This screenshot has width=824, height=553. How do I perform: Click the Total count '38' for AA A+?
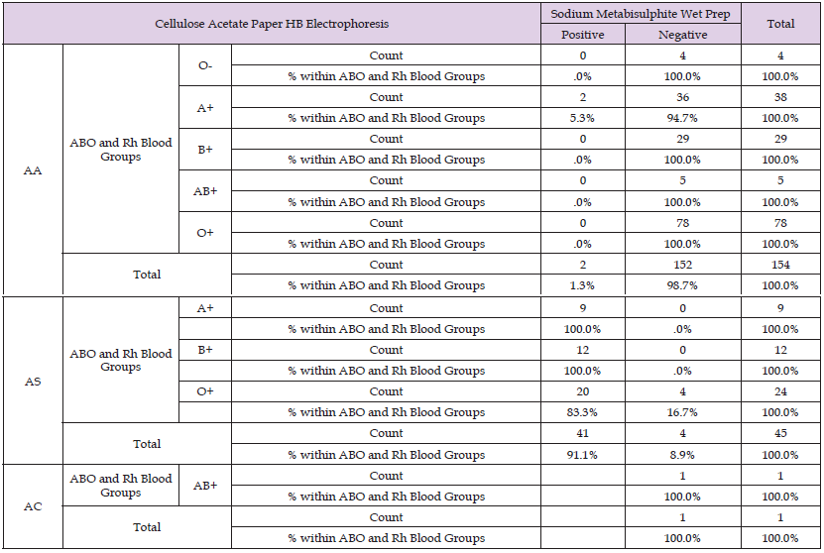tap(780, 97)
